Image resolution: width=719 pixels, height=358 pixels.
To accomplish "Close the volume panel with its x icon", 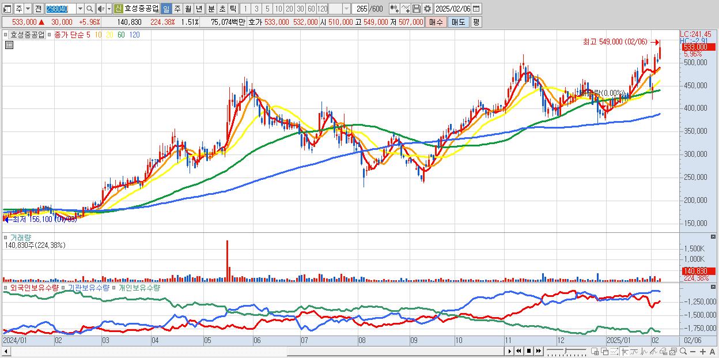I will 714,237.
